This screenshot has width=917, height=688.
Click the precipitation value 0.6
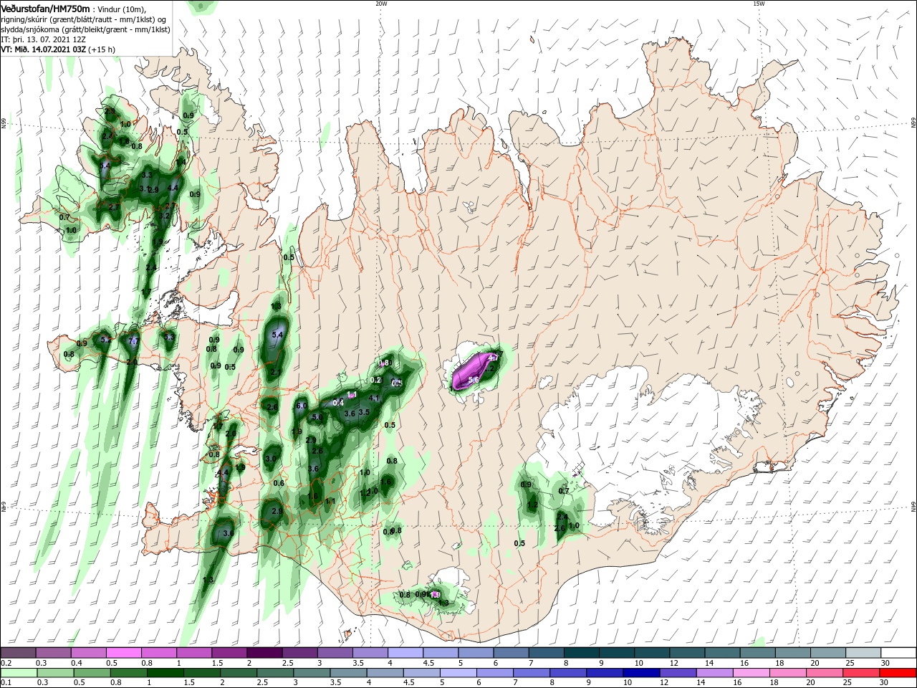point(279,483)
